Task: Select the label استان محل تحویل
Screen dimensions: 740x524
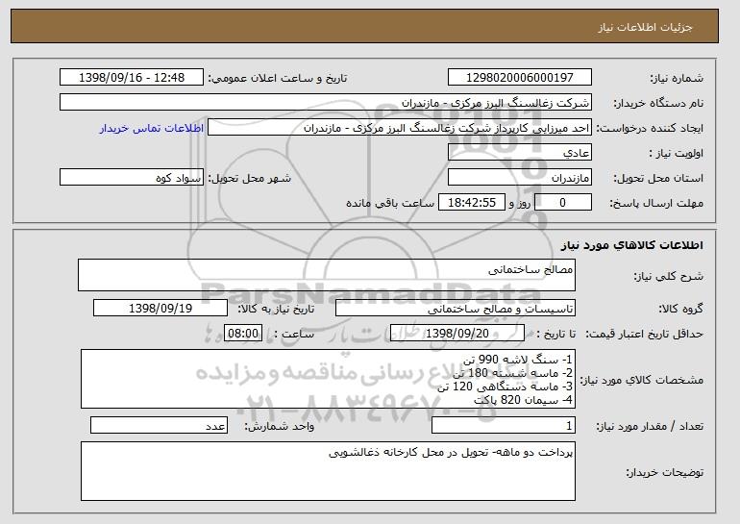Action: (658, 178)
